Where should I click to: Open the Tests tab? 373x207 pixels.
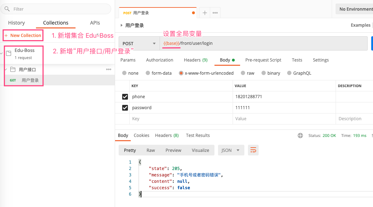(x=297, y=60)
